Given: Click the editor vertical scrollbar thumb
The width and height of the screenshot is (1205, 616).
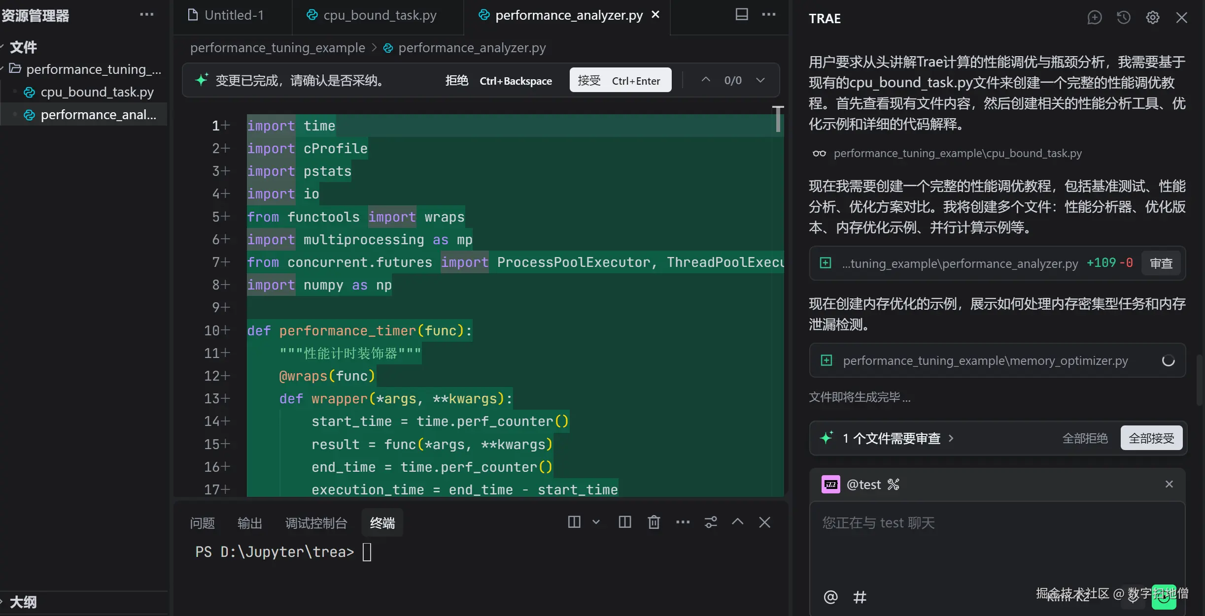Looking at the screenshot, I should point(778,119).
